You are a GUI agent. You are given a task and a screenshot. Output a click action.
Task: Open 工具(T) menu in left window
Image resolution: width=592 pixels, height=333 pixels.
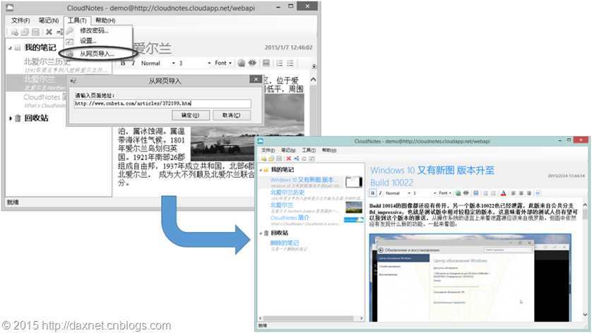[77, 20]
